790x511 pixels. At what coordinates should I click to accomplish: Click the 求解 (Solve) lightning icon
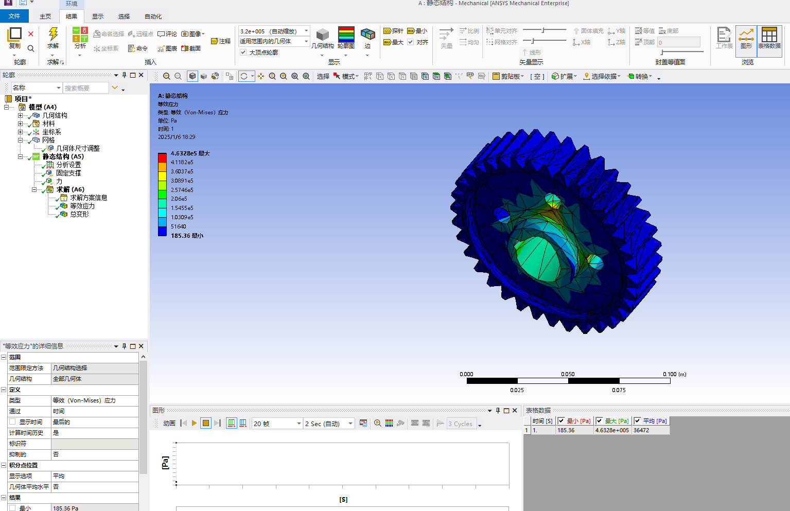tap(53, 34)
